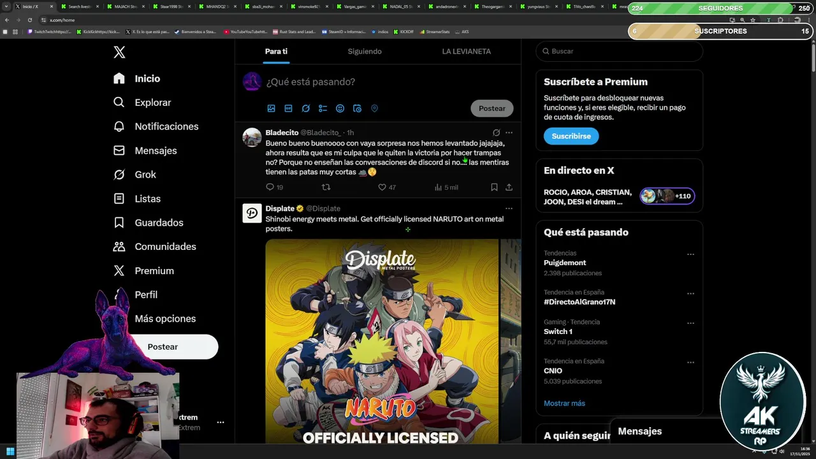Switch to Para ti tab

tap(276, 51)
